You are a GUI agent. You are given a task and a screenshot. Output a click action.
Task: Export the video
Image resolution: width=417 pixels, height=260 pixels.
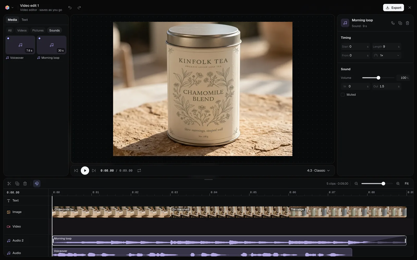pyautogui.click(x=393, y=8)
